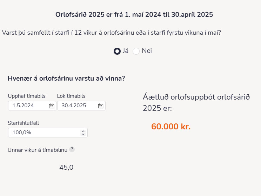Screen dimensions: 261x196
Task: Click the 60.000 kr. estimated amount
Action: [171, 127]
